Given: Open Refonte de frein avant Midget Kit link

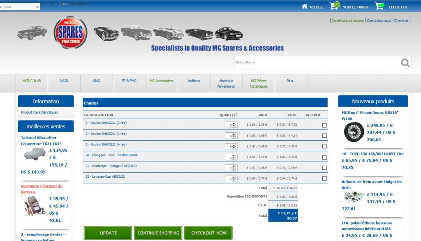Looking at the screenshot, I should [372, 185].
